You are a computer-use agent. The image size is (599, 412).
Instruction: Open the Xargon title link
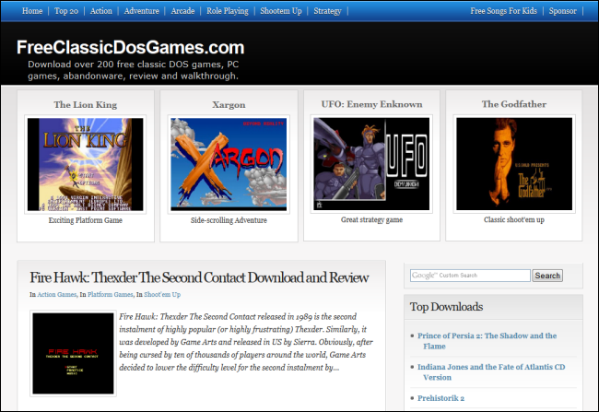pos(229,105)
